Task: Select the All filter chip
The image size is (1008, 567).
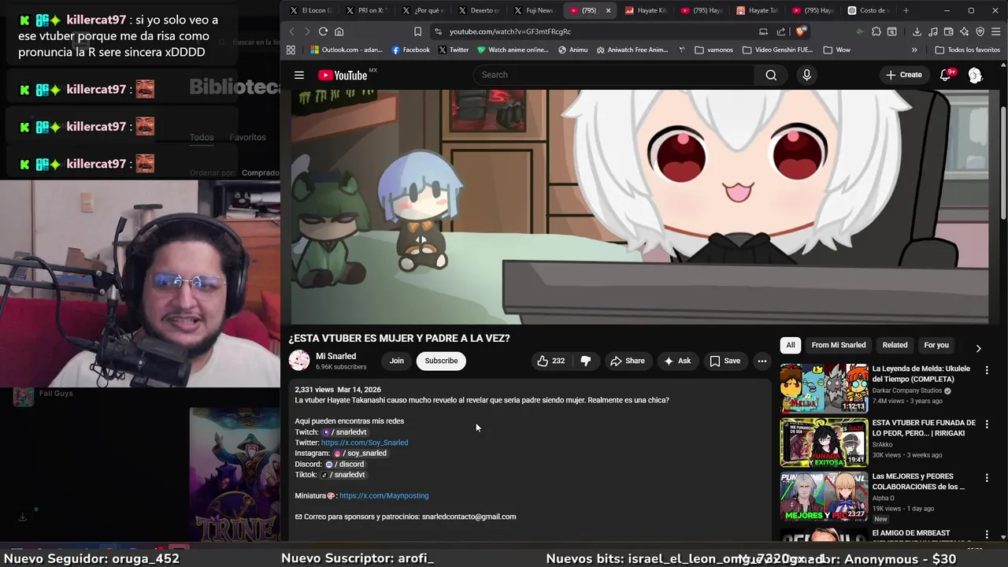Action: (x=790, y=345)
